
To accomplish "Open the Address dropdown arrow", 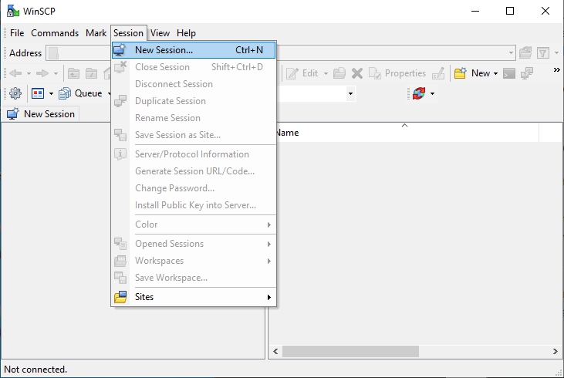I will click(x=512, y=53).
